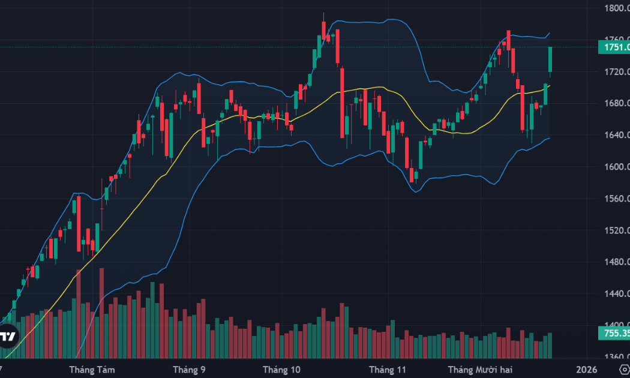Viewport: 630px width, 378px height.
Task: Click the 1800 price scale label
Action: (616, 8)
